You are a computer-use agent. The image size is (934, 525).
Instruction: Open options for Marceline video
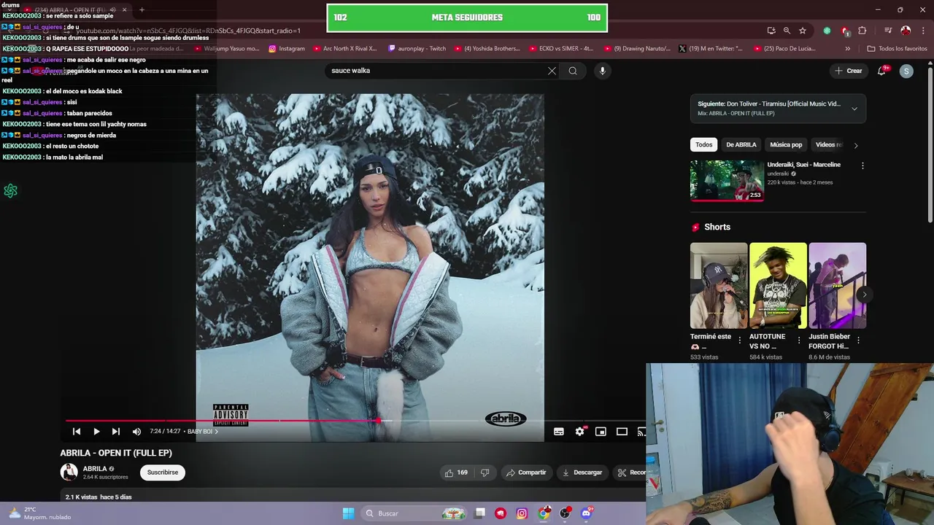862,166
